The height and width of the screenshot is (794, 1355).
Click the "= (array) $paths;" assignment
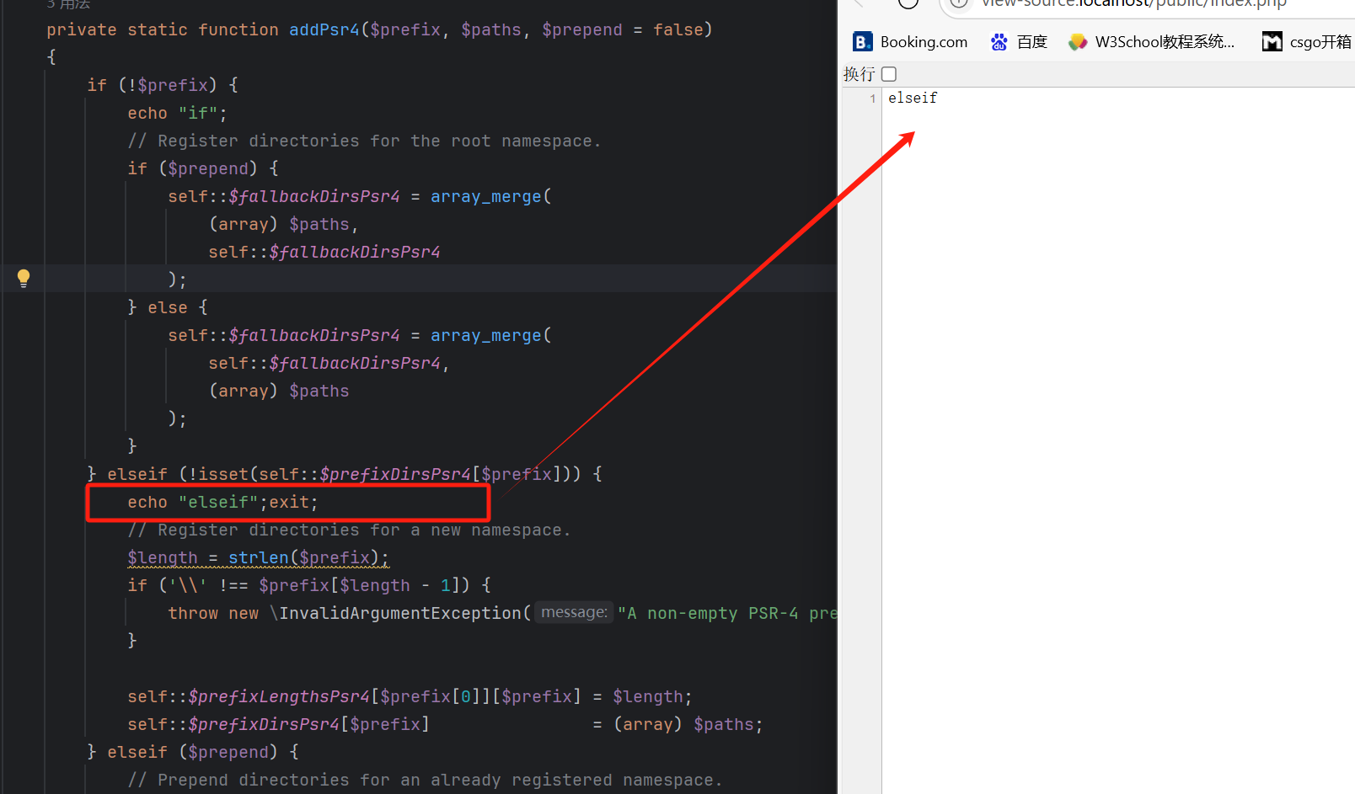(x=677, y=724)
